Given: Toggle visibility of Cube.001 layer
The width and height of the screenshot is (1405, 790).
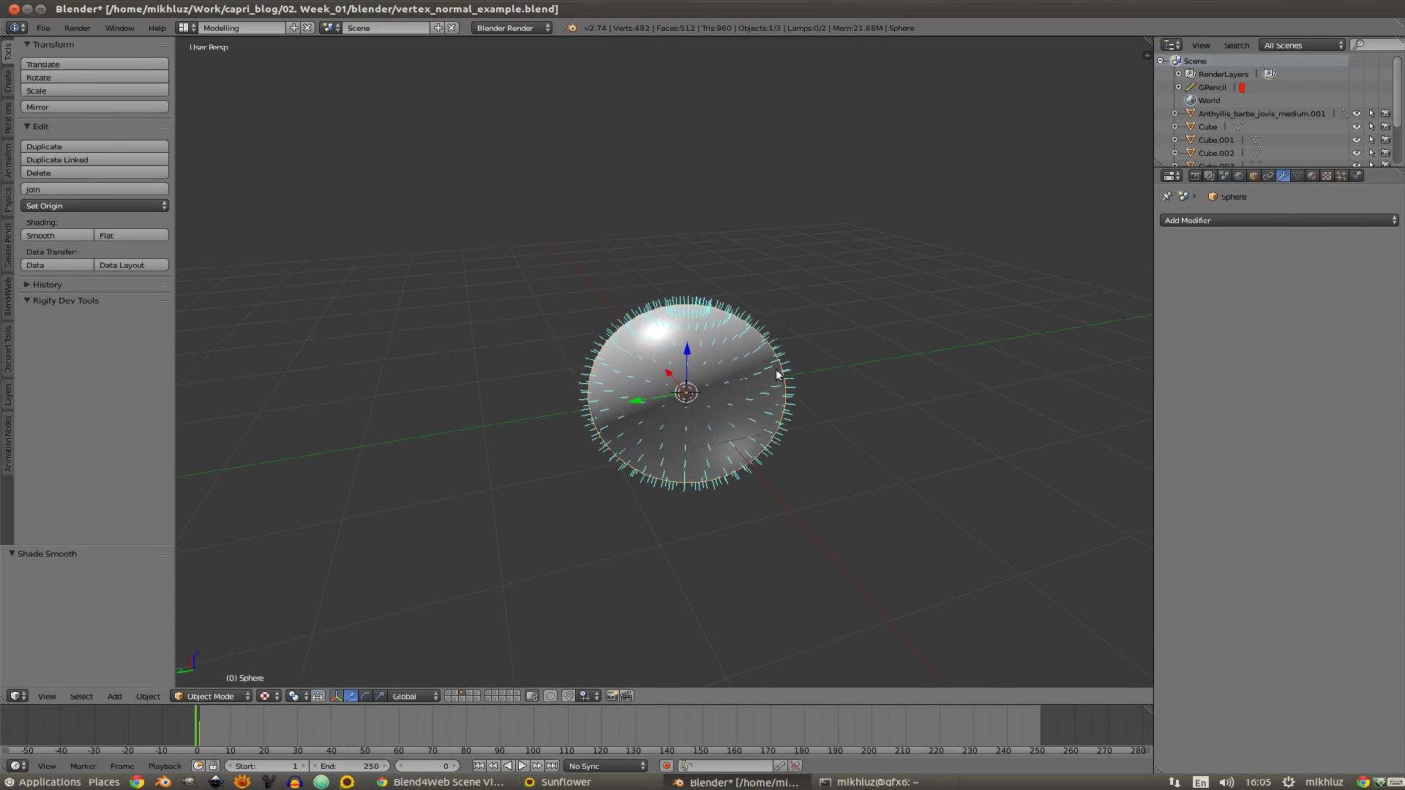Looking at the screenshot, I should tap(1356, 140).
